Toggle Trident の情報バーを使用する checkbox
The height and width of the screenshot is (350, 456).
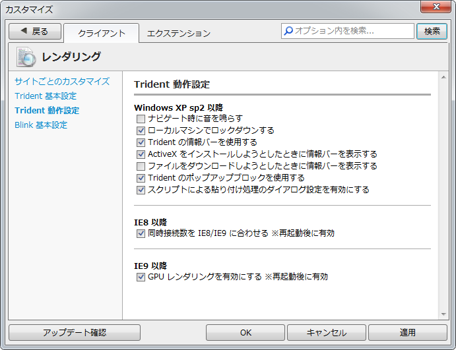[x=141, y=142]
